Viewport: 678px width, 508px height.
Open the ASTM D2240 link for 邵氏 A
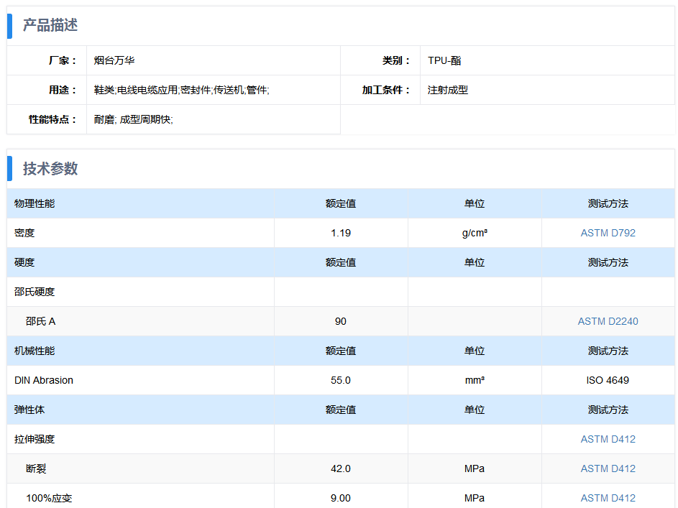coord(608,321)
